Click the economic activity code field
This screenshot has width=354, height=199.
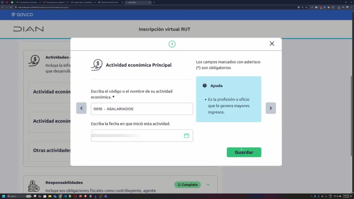tap(142, 109)
